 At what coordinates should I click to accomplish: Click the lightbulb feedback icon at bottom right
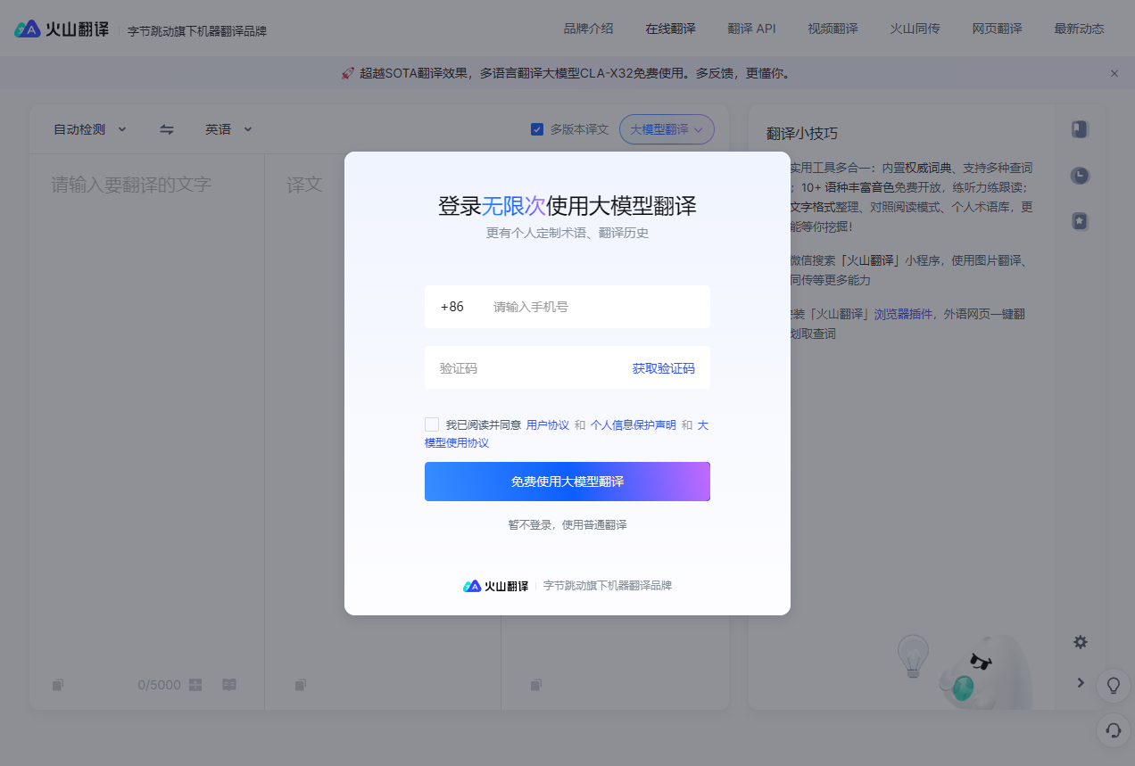tap(1113, 686)
